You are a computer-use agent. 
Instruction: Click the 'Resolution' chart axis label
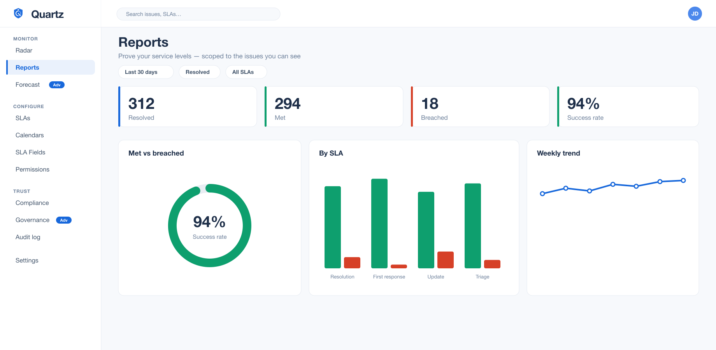(x=342, y=277)
